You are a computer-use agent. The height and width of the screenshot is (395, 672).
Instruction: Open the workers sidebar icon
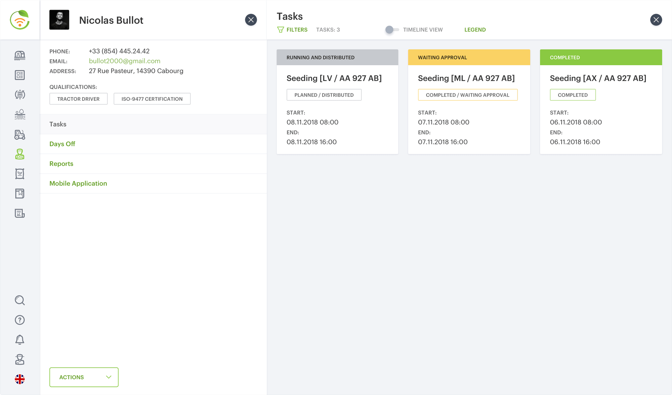point(20,154)
